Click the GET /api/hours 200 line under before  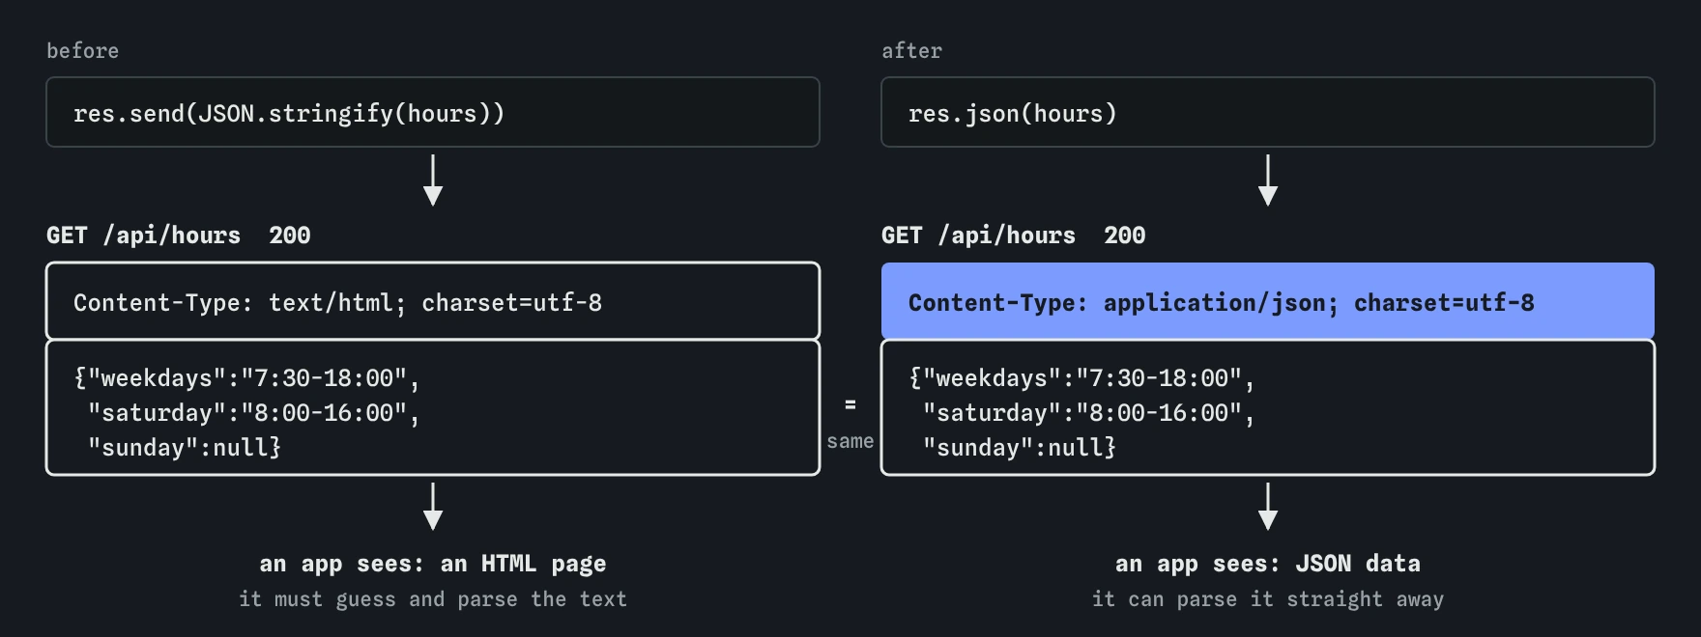pyautogui.click(x=179, y=235)
